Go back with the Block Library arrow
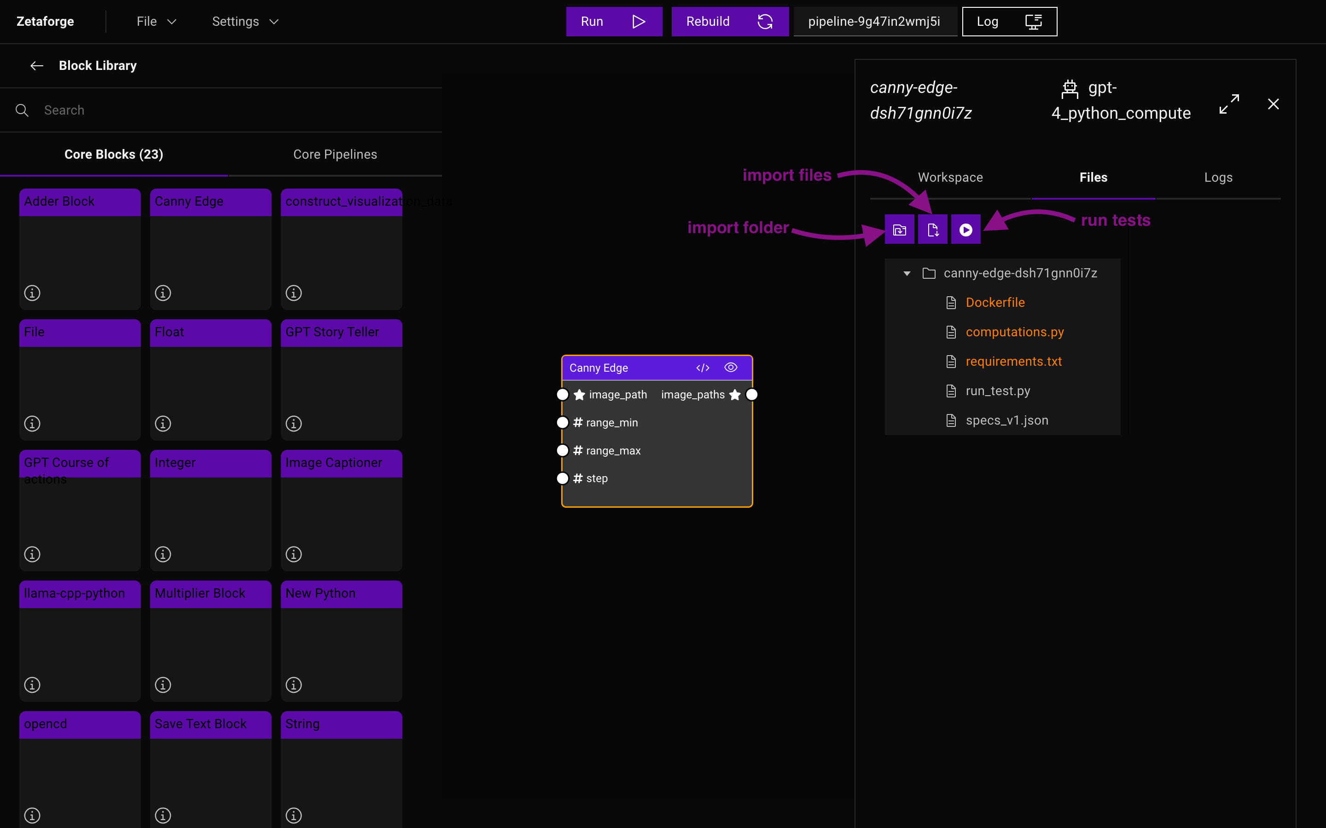Image resolution: width=1326 pixels, height=828 pixels. (x=37, y=66)
